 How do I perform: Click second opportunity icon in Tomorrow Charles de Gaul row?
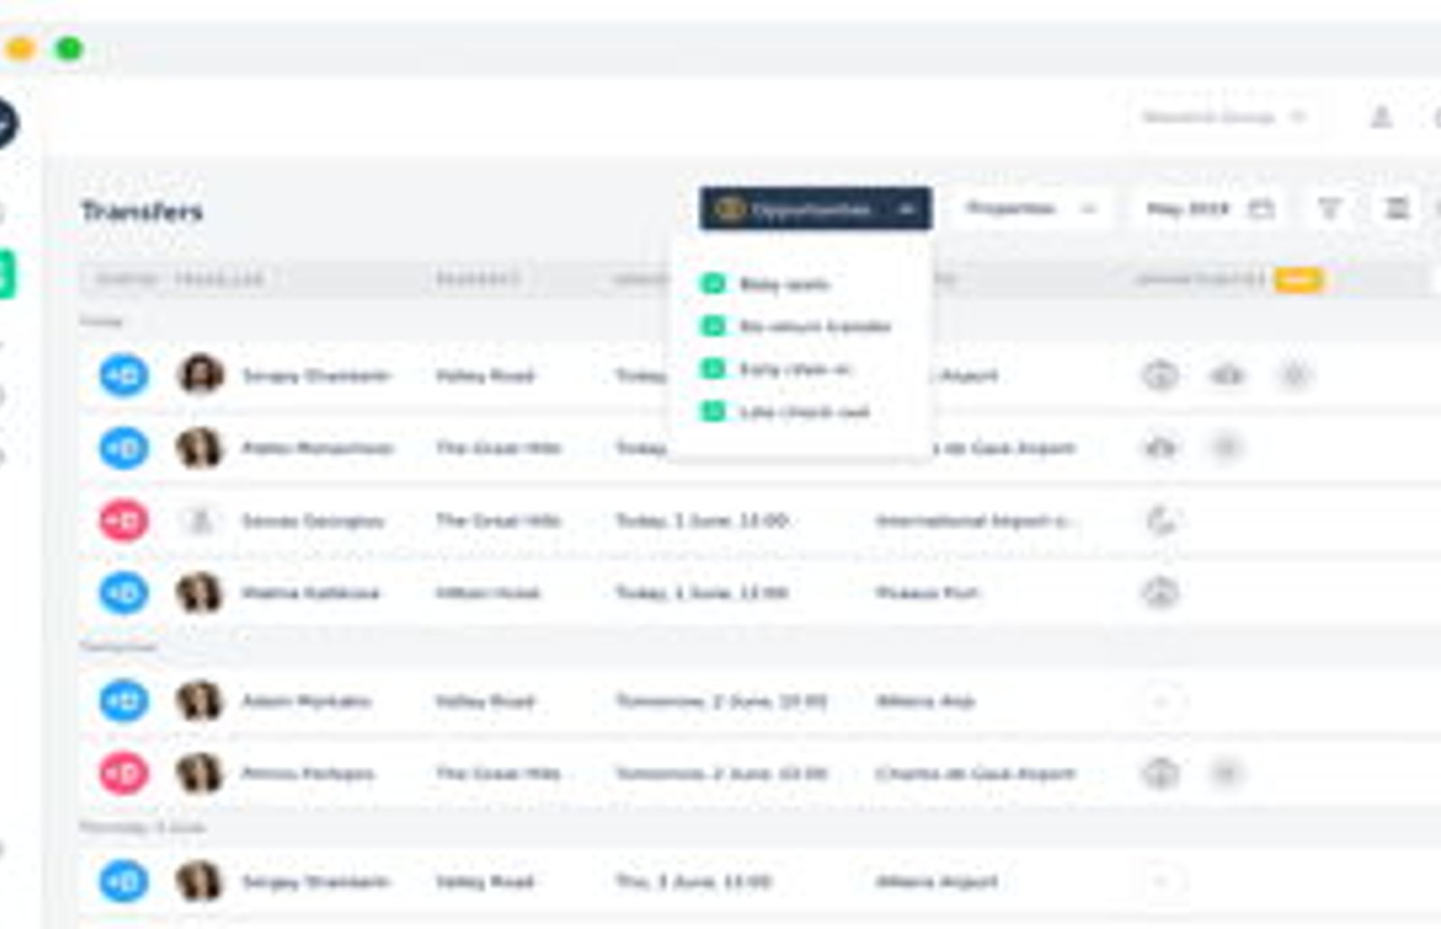tap(1227, 773)
